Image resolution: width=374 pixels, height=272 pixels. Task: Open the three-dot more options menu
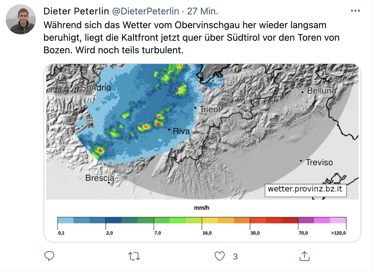[x=355, y=11]
